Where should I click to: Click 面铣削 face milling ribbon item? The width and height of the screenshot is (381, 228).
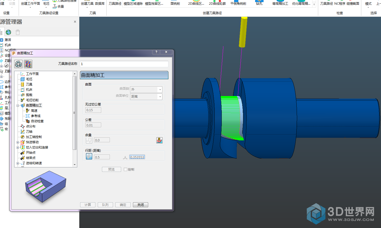[x=175, y=3]
